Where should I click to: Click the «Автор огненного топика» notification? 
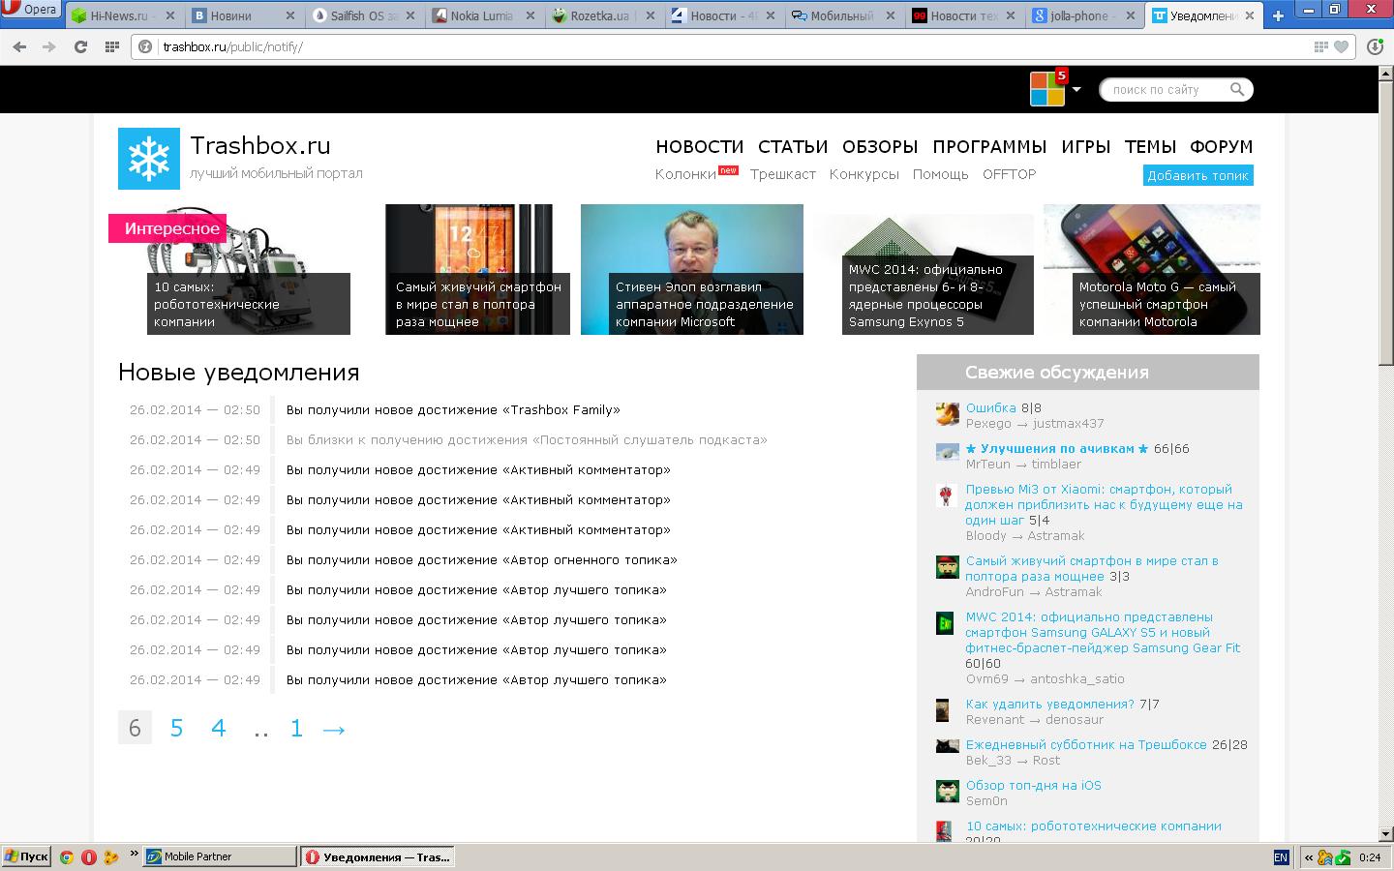[x=482, y=560]
